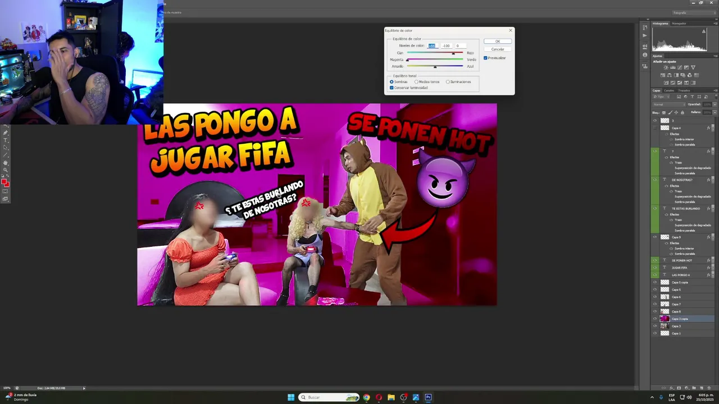
Task: Add an Exposure adjustment icon
Action: point(686,67)
